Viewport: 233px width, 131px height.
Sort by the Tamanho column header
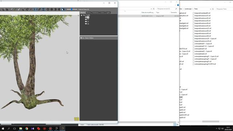click(174, 12)
